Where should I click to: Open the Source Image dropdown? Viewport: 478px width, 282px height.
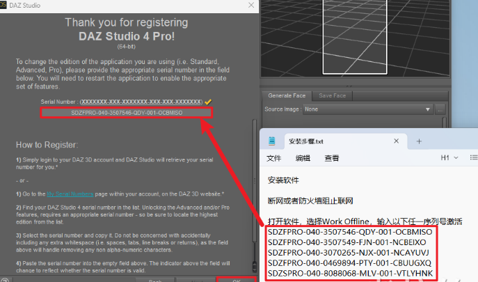pos(368,109)
